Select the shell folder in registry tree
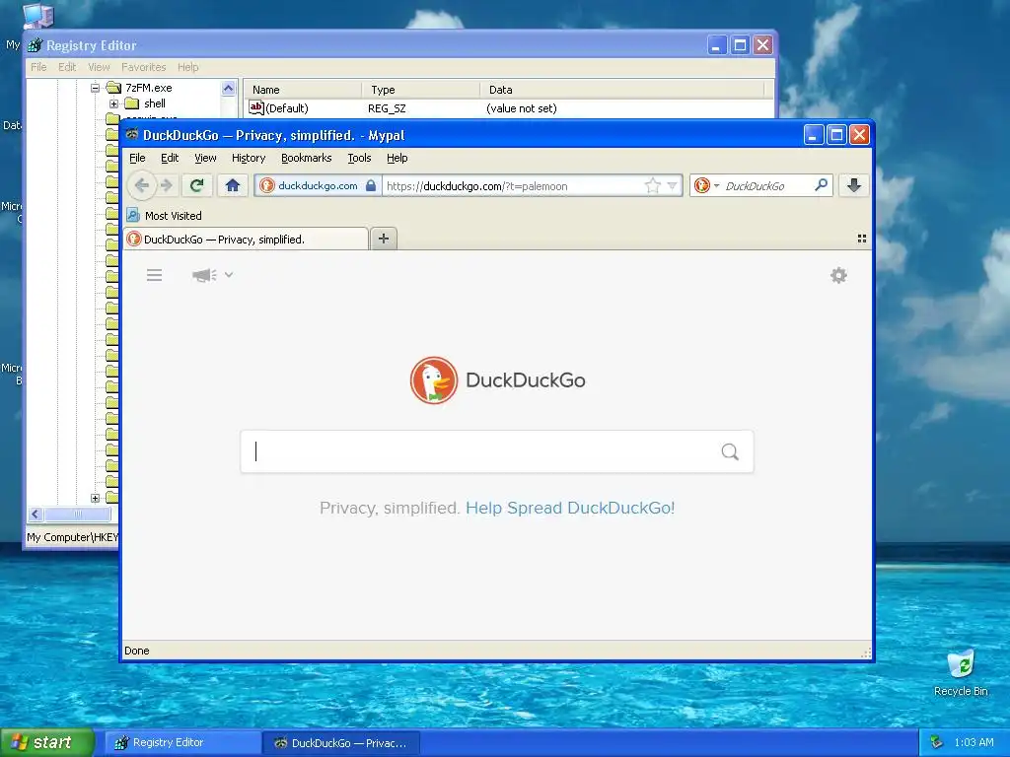1010x757 pixels. click(146, 103)
